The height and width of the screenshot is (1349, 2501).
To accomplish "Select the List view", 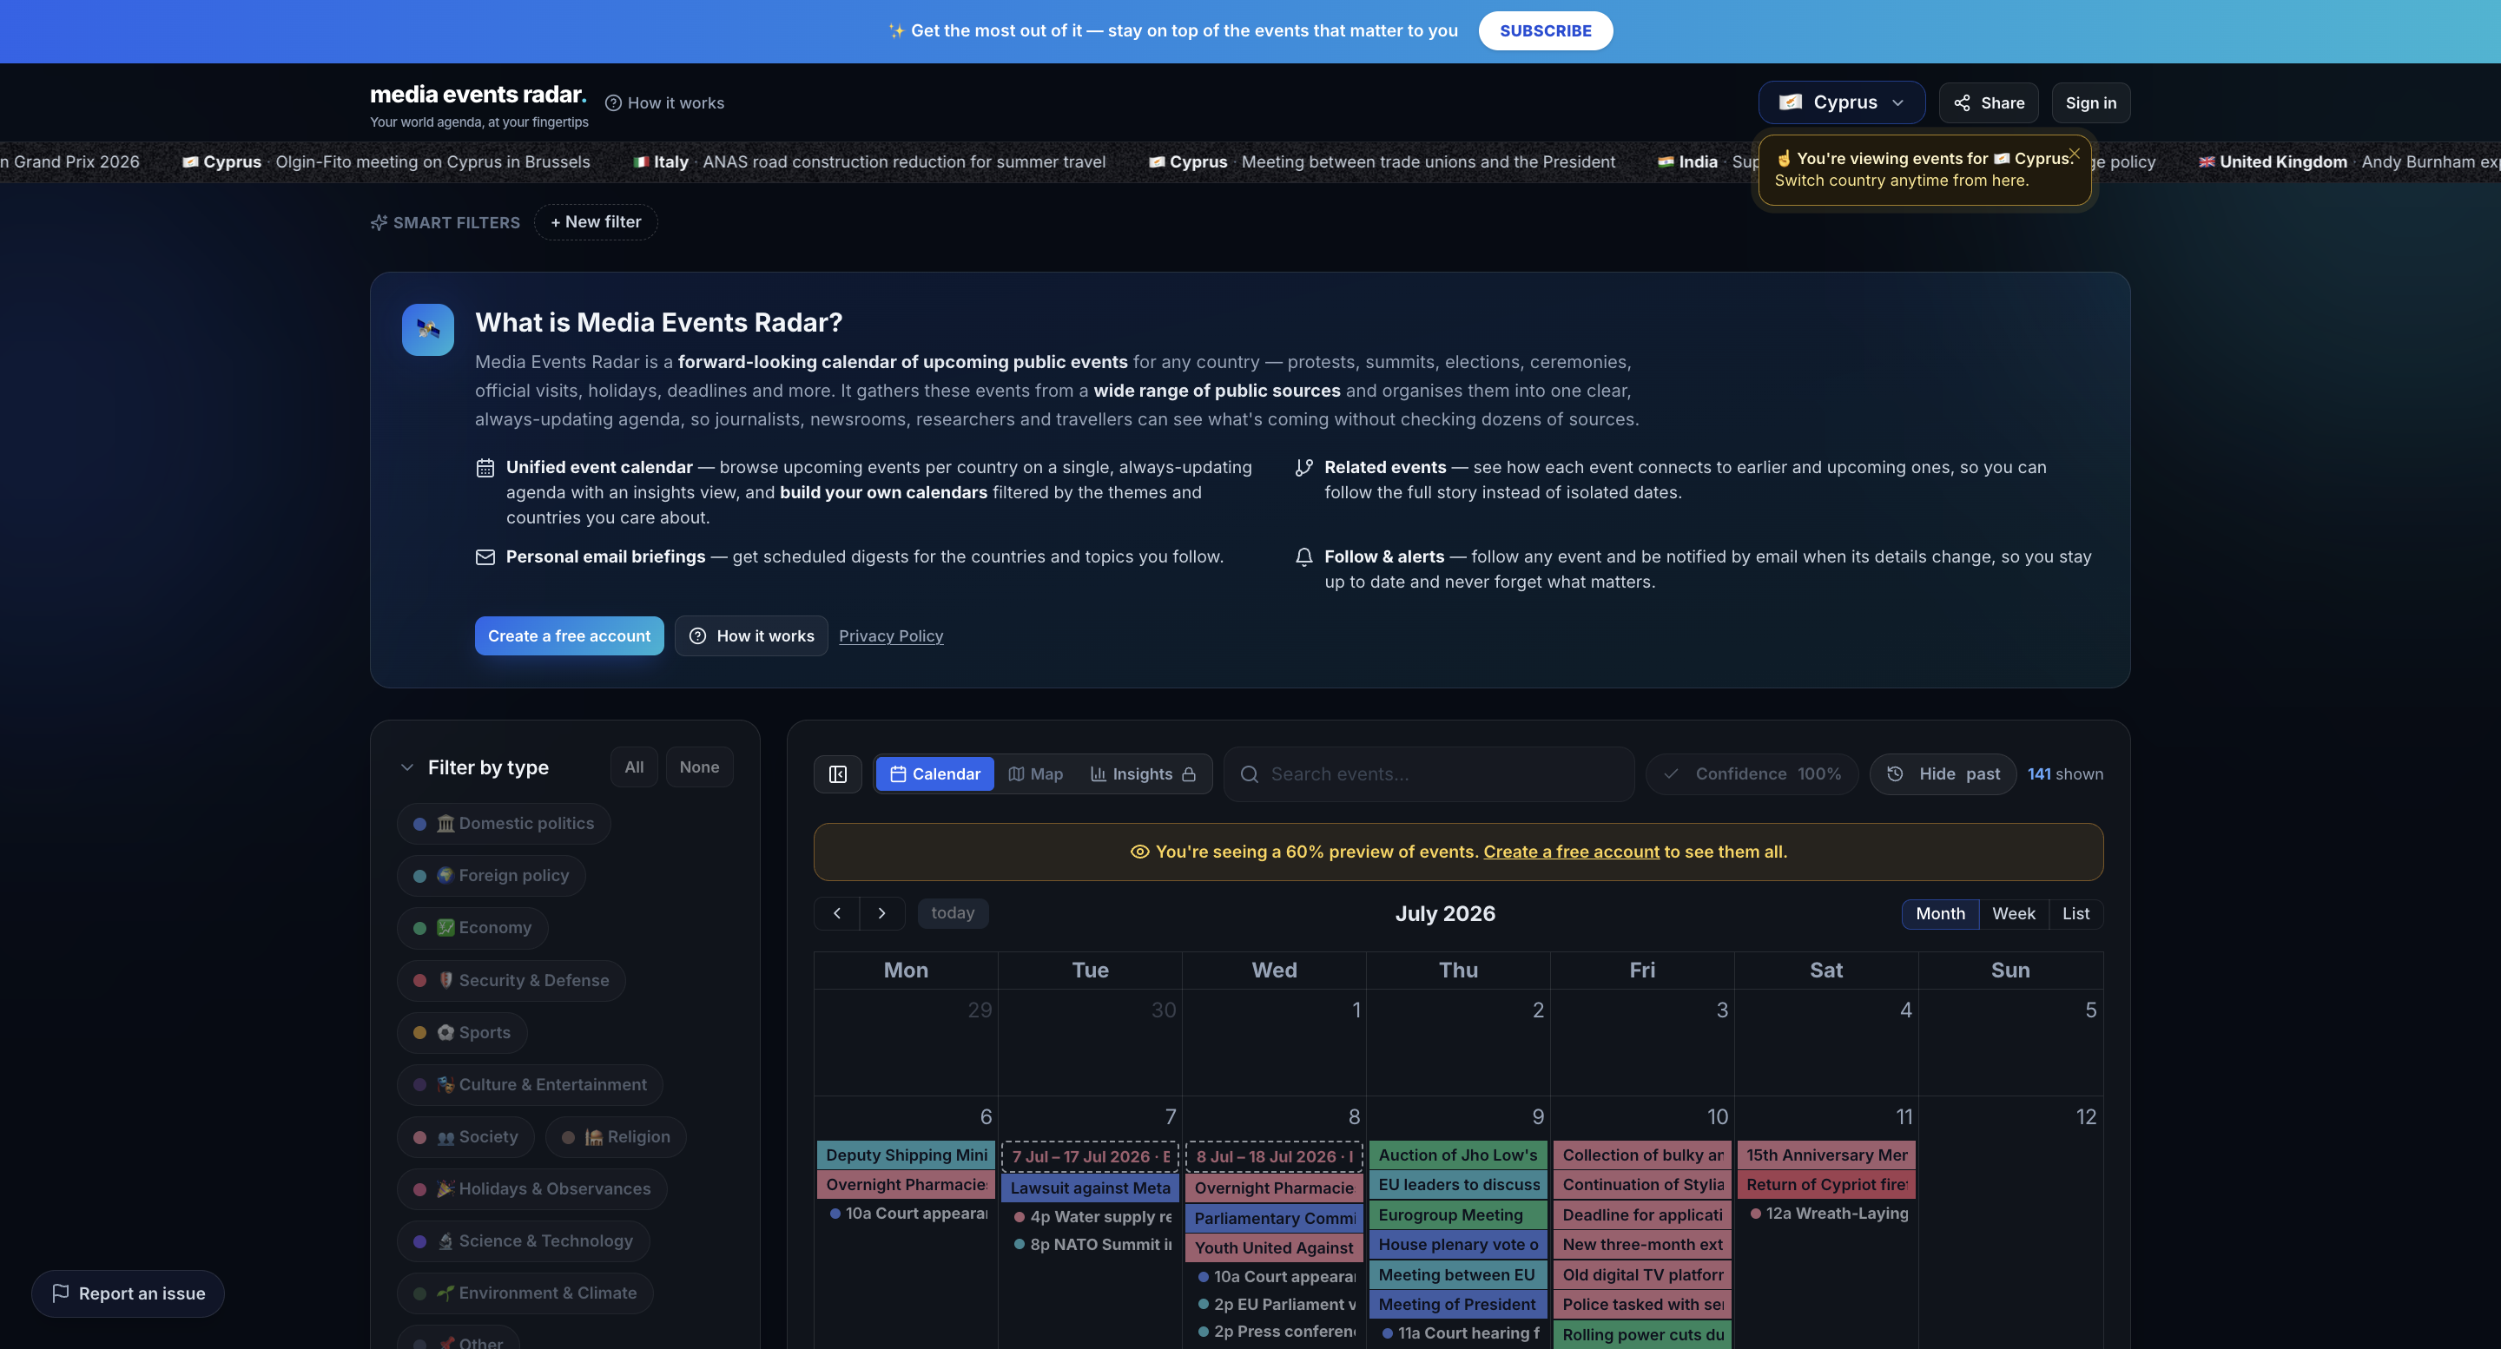I will [x=2075, y=913].
